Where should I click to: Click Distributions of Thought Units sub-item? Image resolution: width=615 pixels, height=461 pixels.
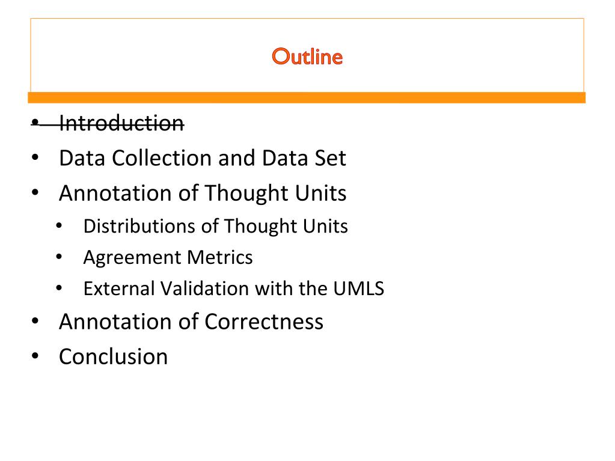pyautogui.click(x=215, y=226)
